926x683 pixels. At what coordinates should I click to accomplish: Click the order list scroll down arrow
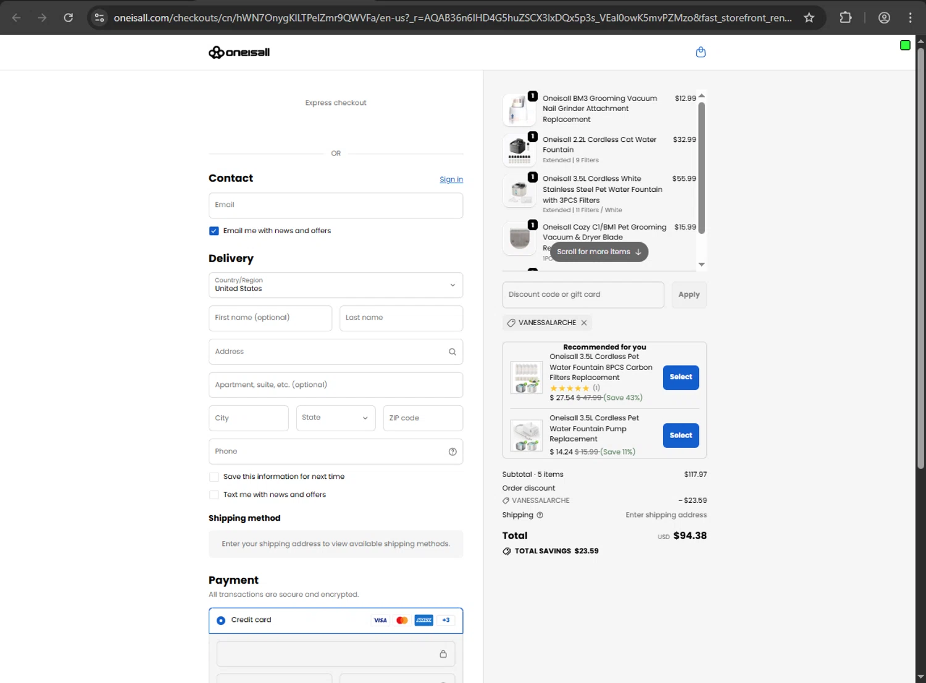pyautogui.click(x=701, y=265)
